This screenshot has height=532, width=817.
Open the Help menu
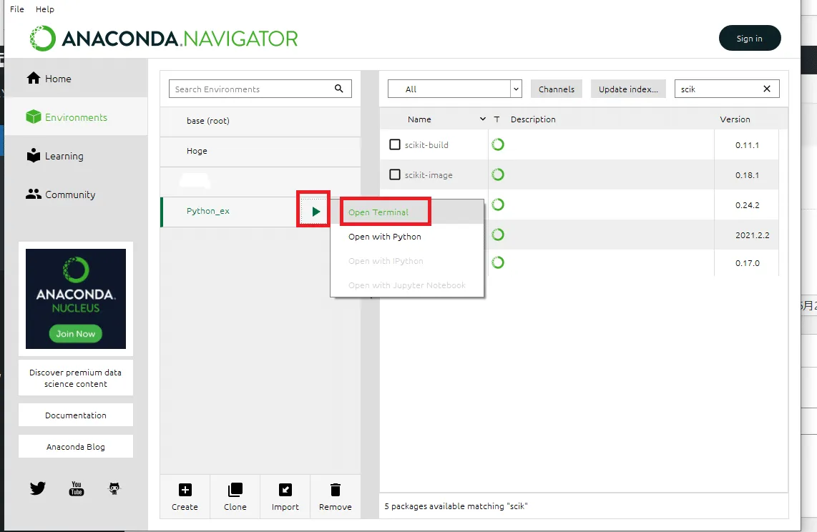coord(45,9)
